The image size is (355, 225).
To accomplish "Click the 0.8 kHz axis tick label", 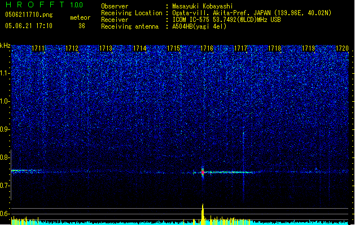I will (5, 157).
